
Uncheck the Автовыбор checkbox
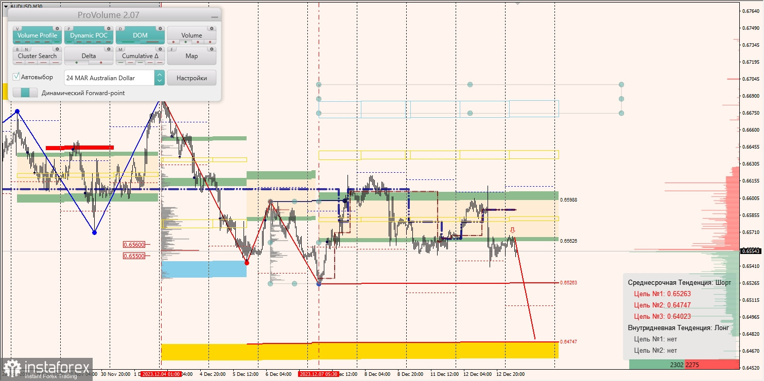16,77
